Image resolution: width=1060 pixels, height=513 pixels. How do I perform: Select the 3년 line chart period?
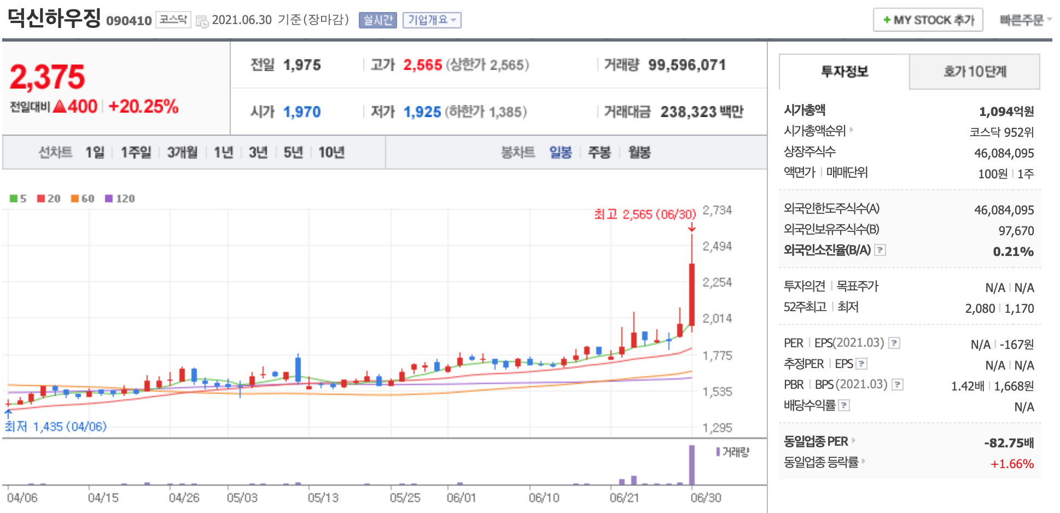[x=258, y=153]
